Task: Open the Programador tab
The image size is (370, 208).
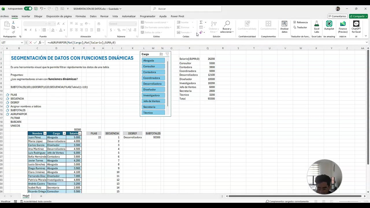Action: [x=147, y=16]
